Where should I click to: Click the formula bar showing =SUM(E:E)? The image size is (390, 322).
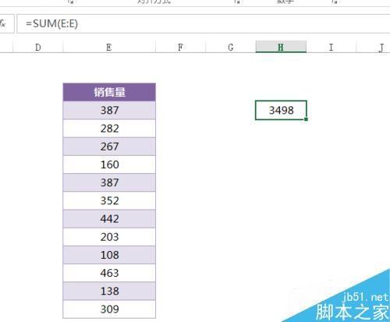click(x=204, y=24)
